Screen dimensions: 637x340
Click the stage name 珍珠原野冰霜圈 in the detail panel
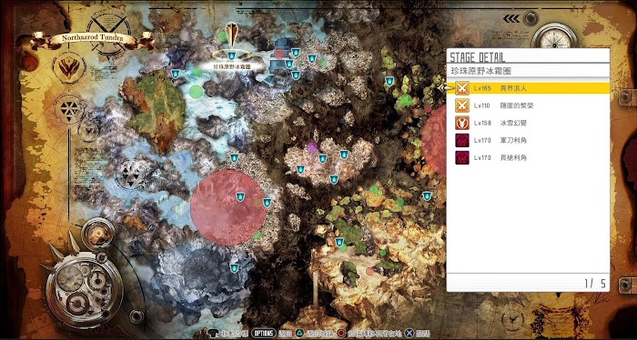pyautogui.click(x=480, y=71)
